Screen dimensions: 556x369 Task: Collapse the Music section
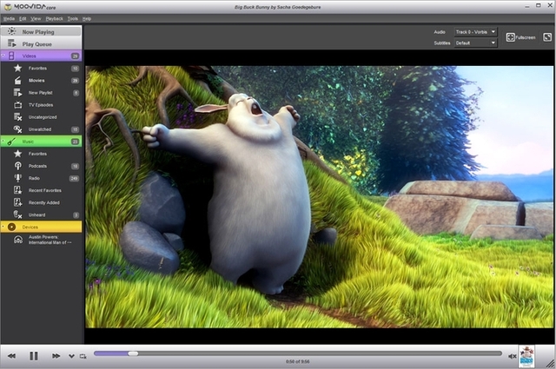pyautogui.click(x=3, y=142)
